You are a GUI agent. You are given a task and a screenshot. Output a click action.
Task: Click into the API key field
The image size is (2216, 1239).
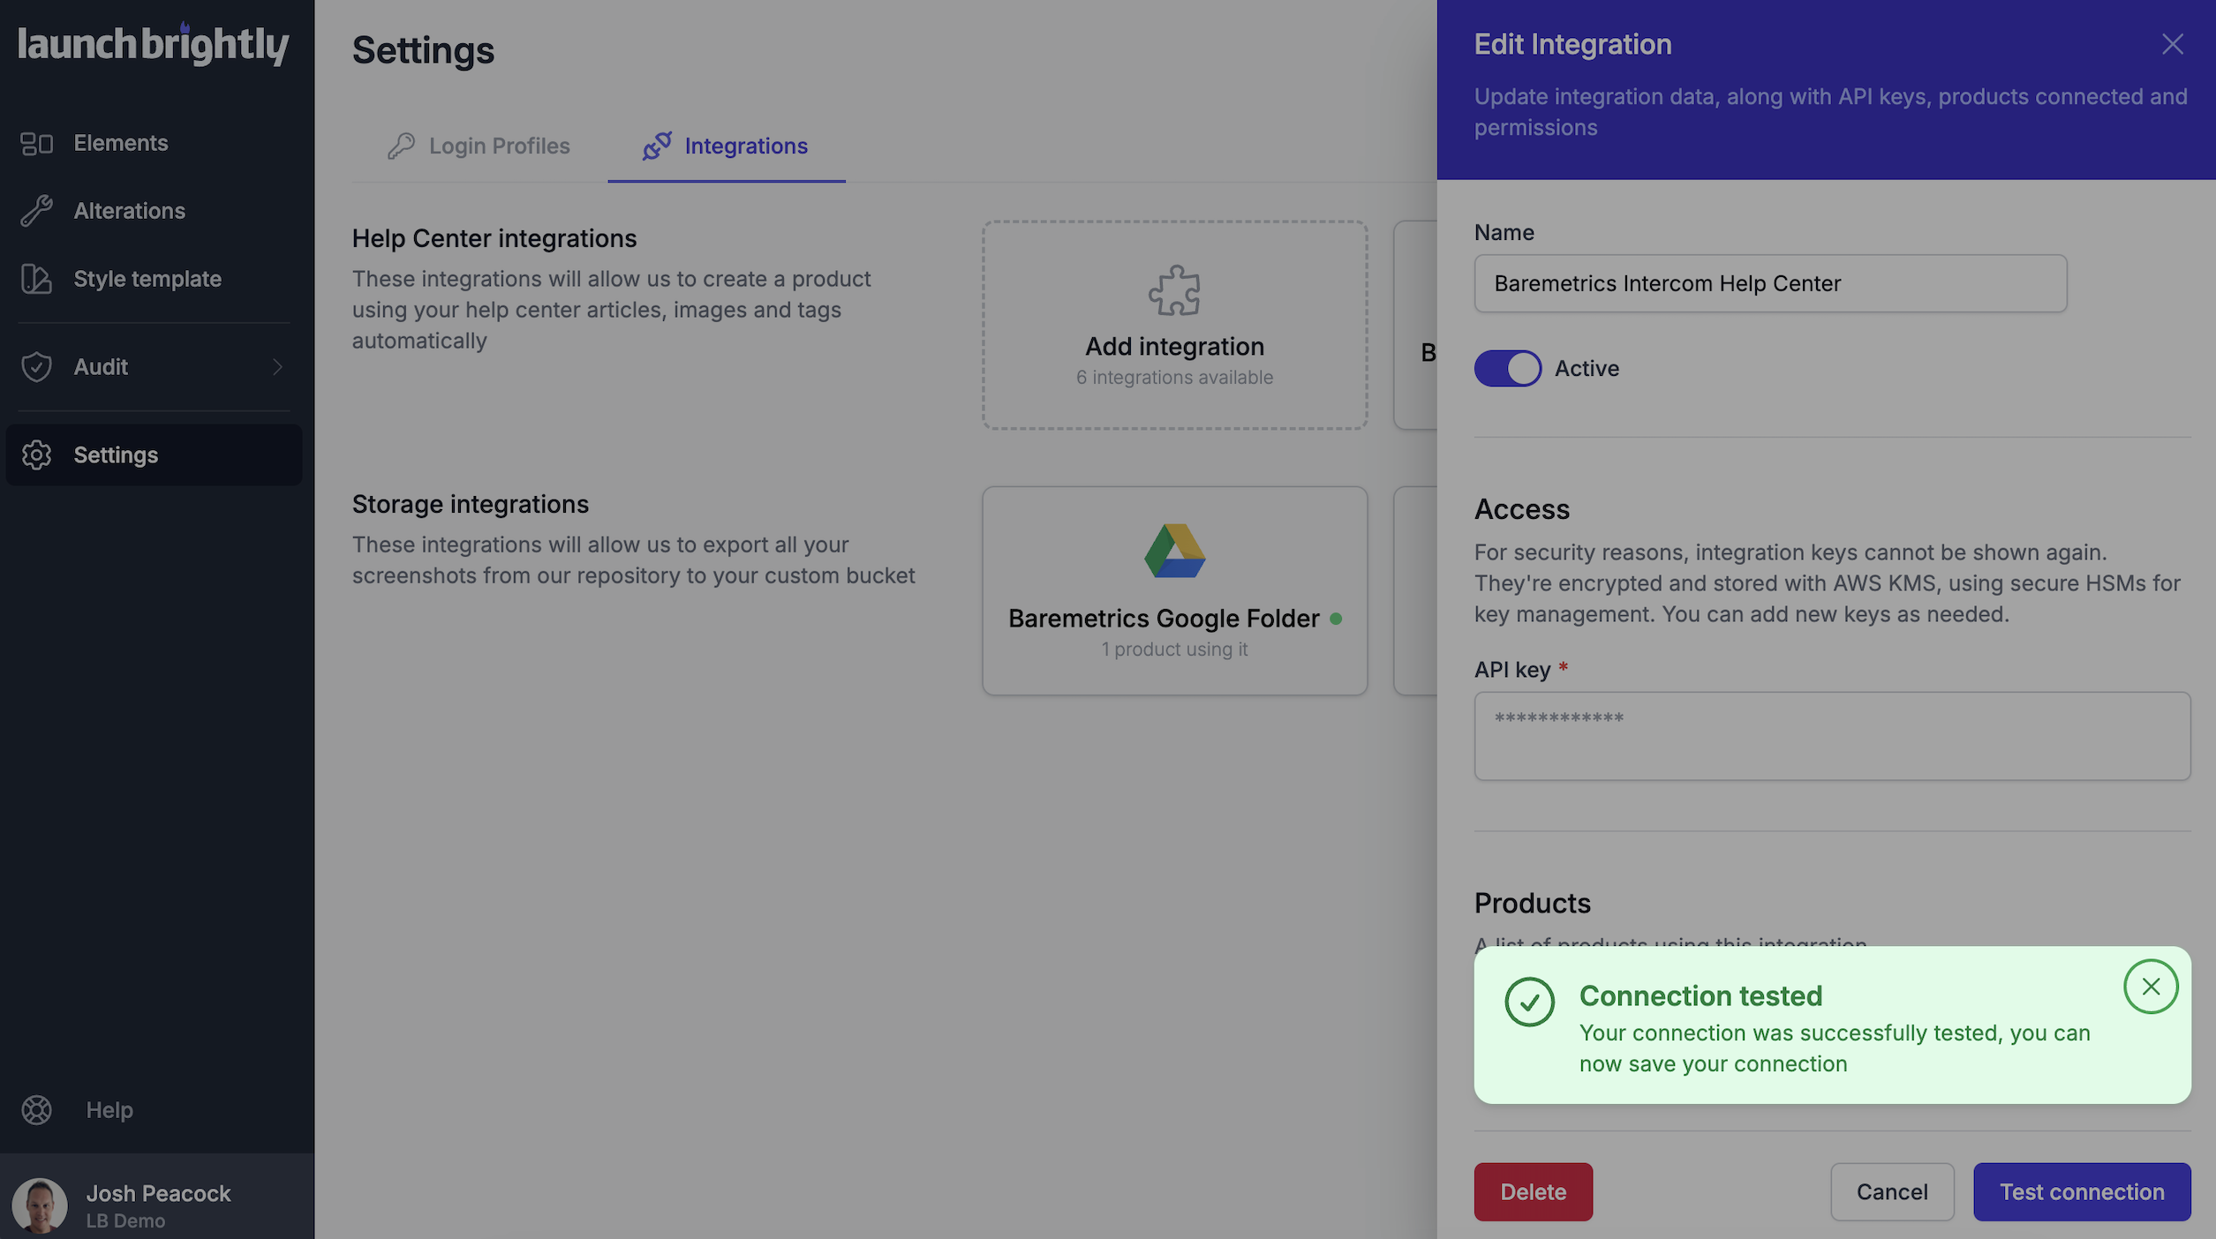[x=1832, y=736]
